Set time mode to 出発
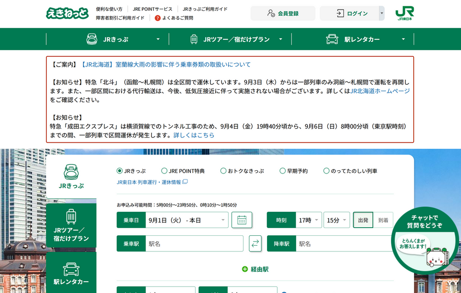461x293 pixels. pos(363,220)
